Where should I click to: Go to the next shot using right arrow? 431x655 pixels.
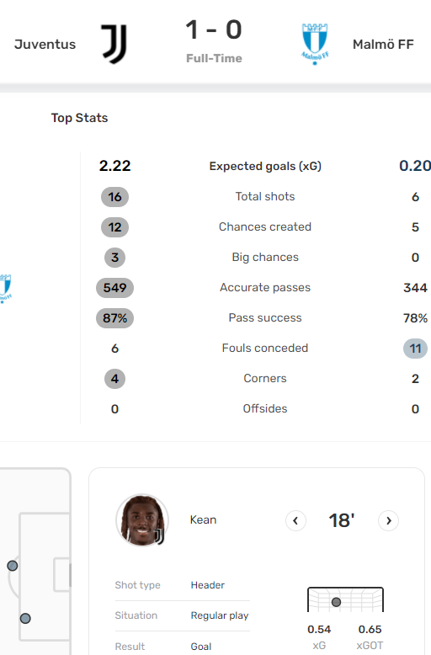[x=388, y=520]
